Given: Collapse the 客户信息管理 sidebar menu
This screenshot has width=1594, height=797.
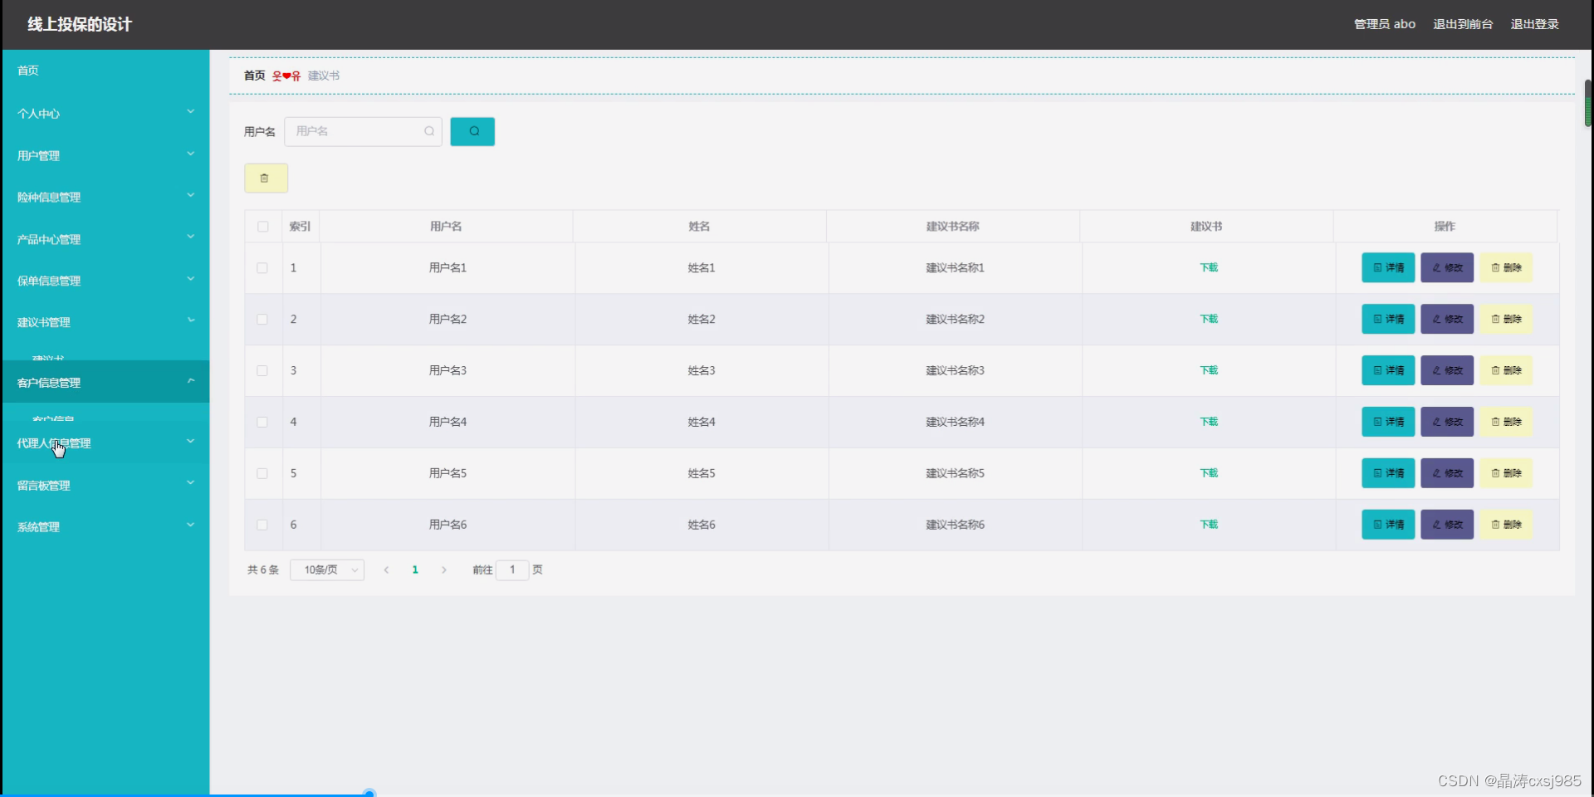Looking at the screenshot, I should (105, 382).
